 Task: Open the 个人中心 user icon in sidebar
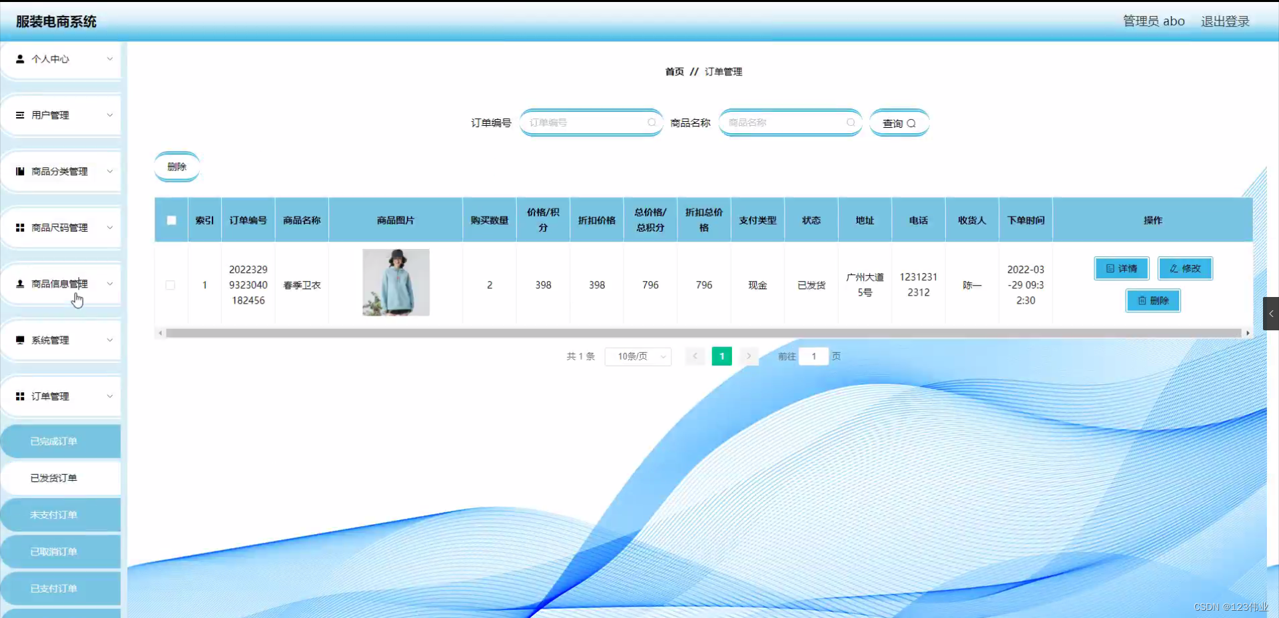point(19,59)
